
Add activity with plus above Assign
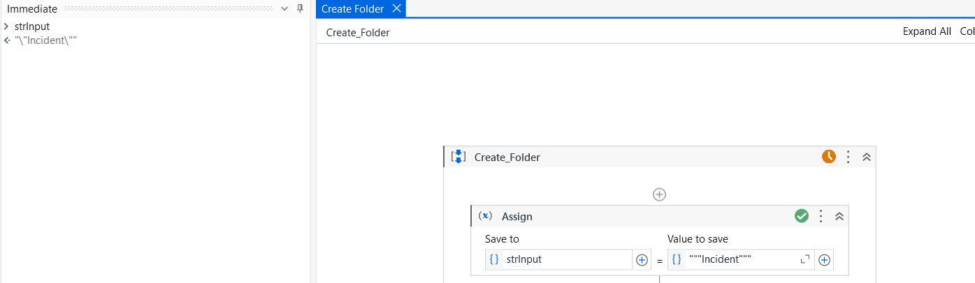click(659, 194)
